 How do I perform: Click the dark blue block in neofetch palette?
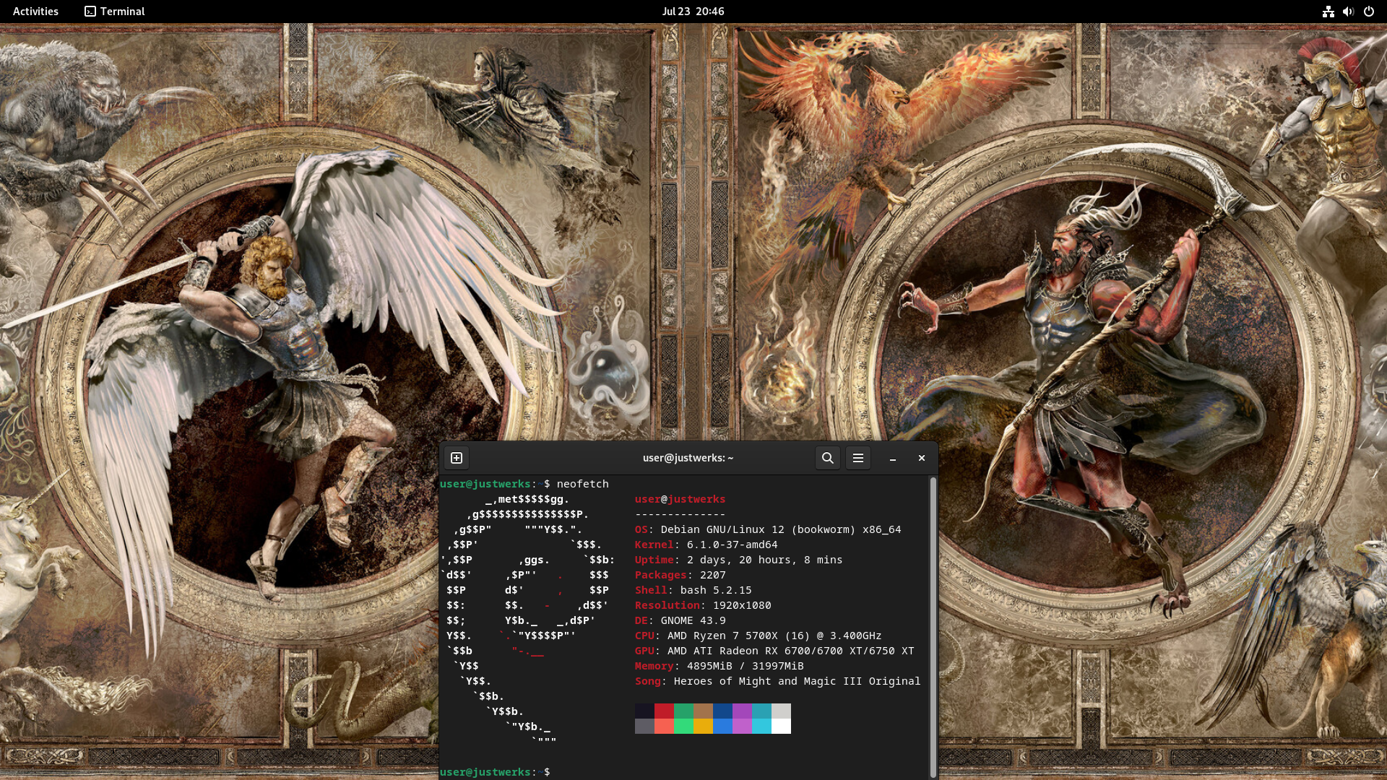(722, 711)
